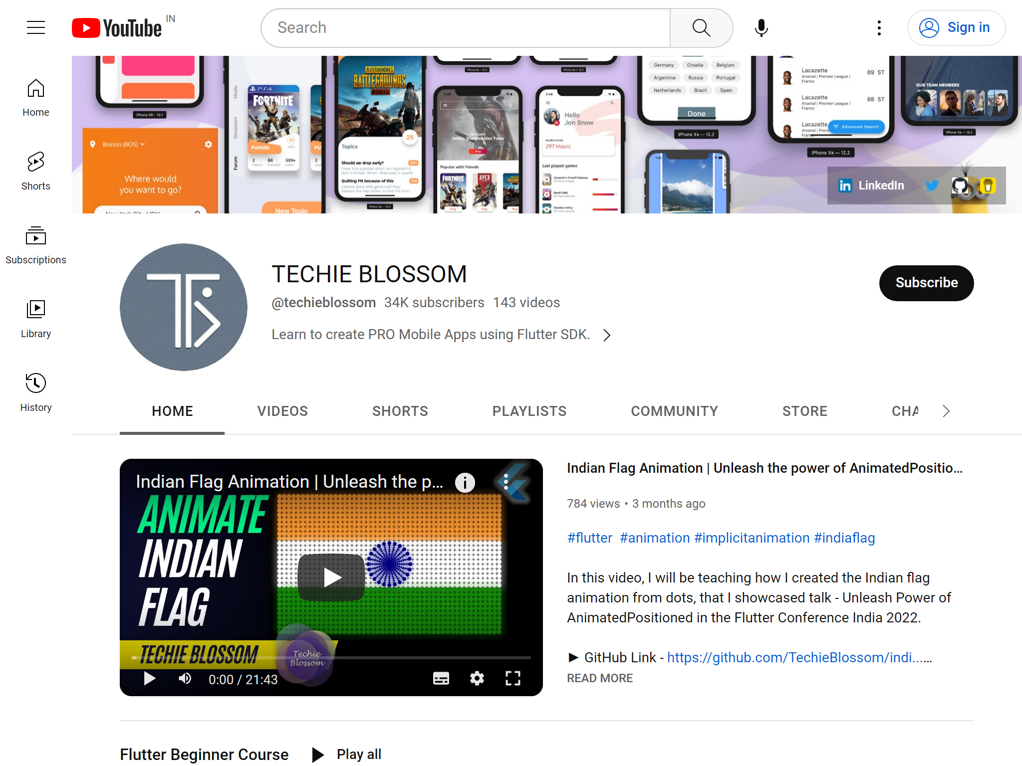The image size is (1022, 766).
Task: Click the video info icon
Action: [465, 482]
